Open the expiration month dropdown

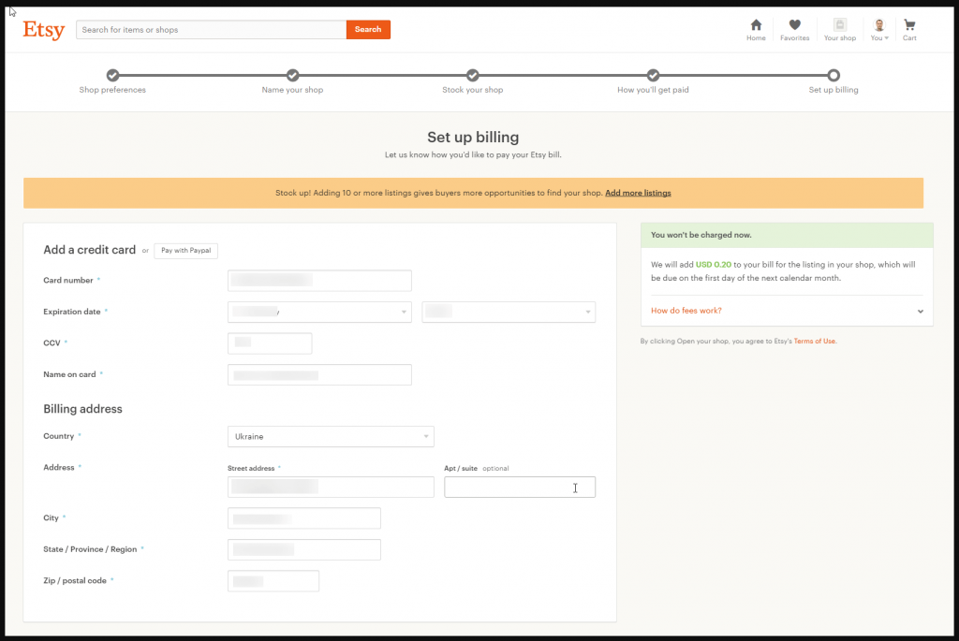(319, 312)
